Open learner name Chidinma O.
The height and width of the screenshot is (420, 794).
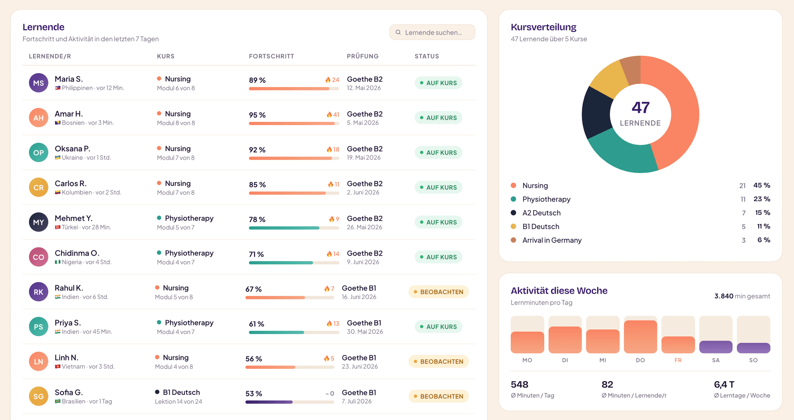[77, 253]
